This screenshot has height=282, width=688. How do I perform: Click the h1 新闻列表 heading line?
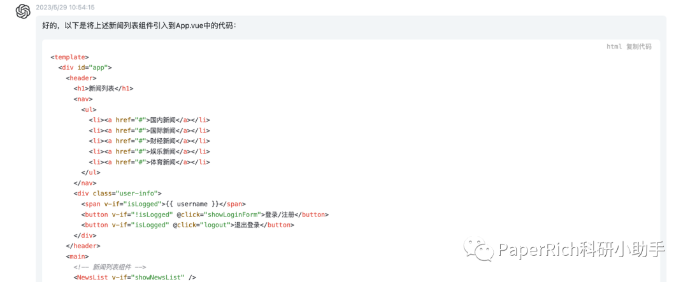[103, 88]
